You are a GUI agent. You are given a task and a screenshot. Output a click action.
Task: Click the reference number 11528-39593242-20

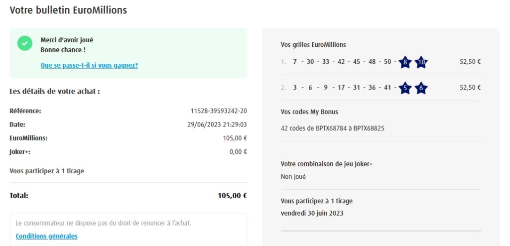coord(219,111)
